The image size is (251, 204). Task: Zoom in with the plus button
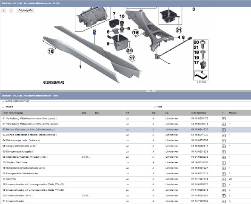tap(3, 11)
